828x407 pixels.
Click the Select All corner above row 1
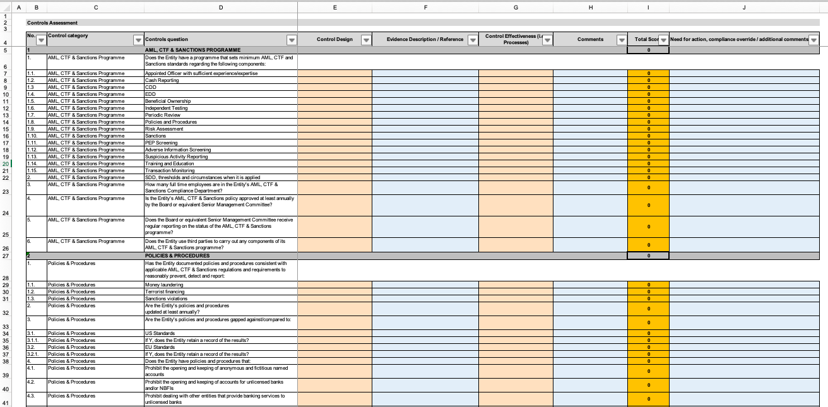(x=5, y=8)
